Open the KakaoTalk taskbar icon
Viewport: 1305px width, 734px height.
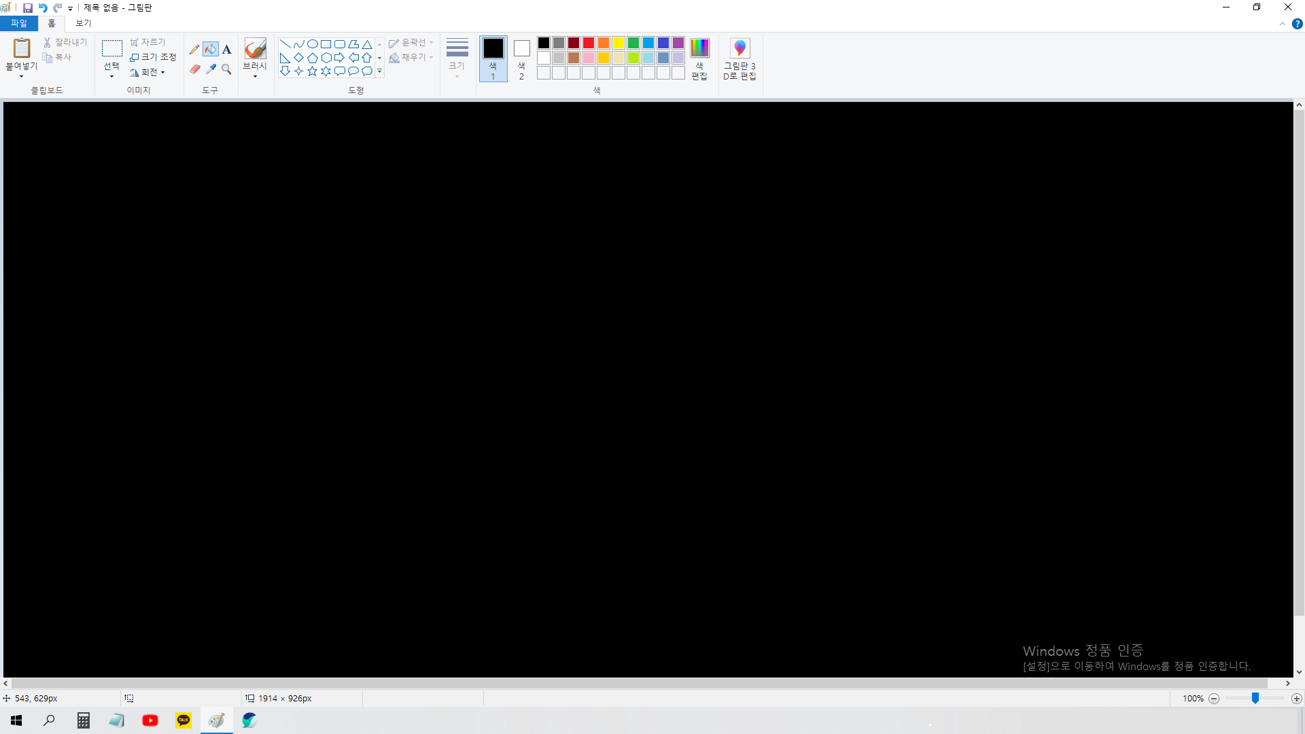click(184, 720)
